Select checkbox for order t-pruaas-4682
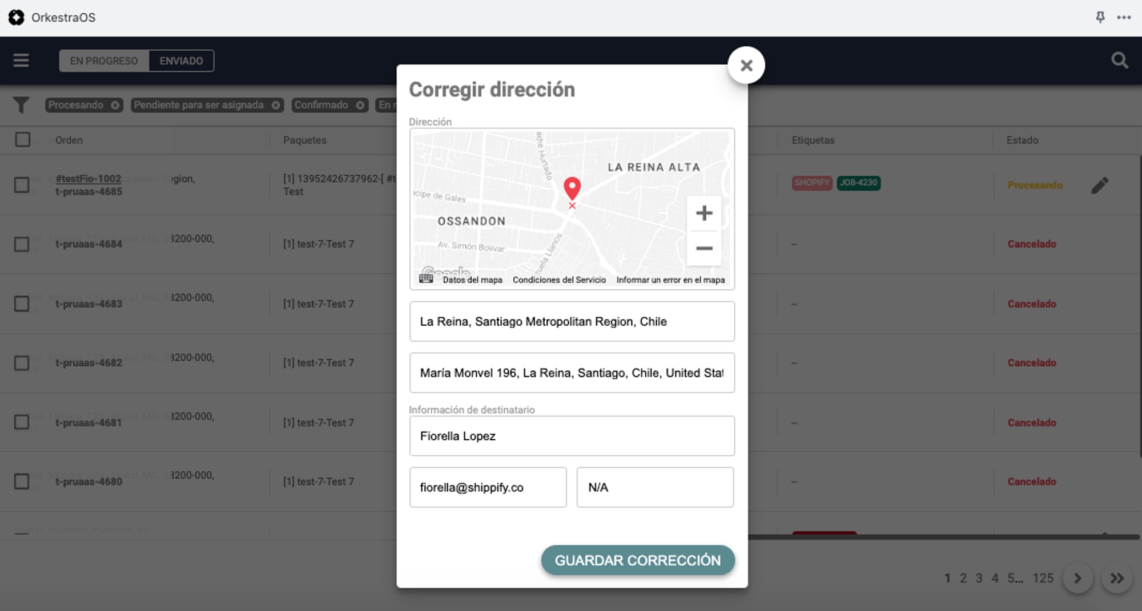The width and height of the screenshot is (1142, 611). tap(22, 363)
